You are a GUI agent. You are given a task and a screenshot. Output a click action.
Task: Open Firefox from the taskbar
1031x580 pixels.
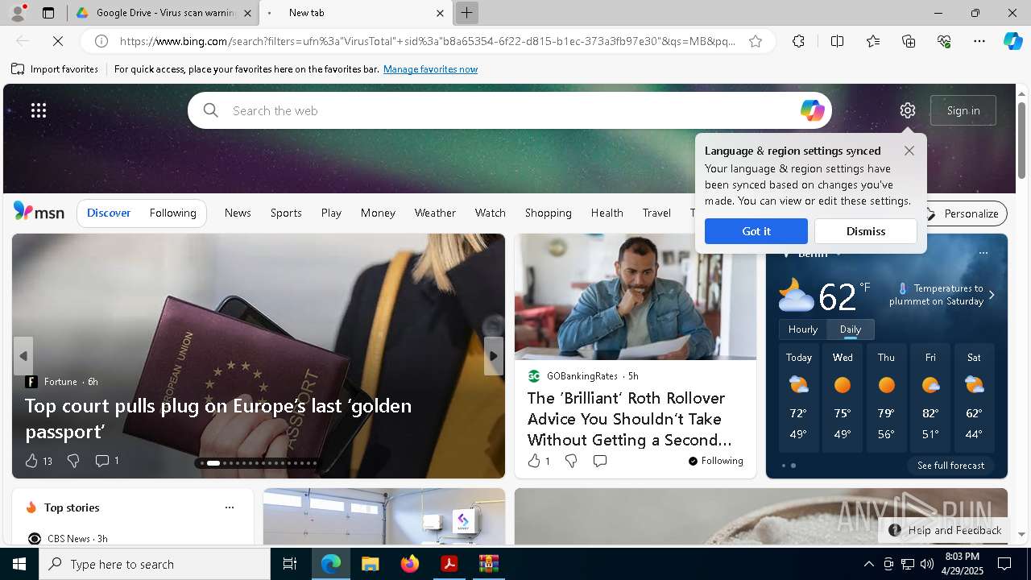(x=410, y=564)
